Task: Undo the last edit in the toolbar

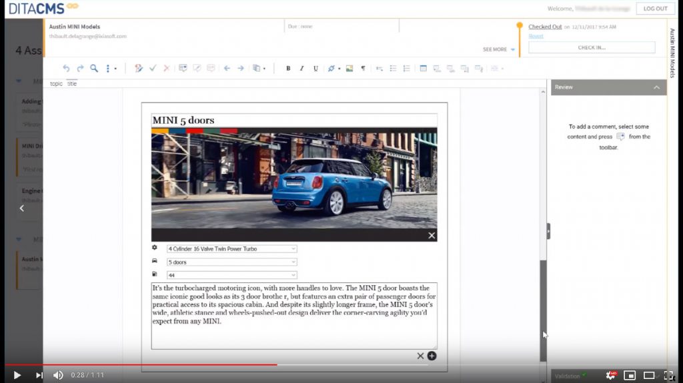Action: pyautogui.click(x=66, y=69)
